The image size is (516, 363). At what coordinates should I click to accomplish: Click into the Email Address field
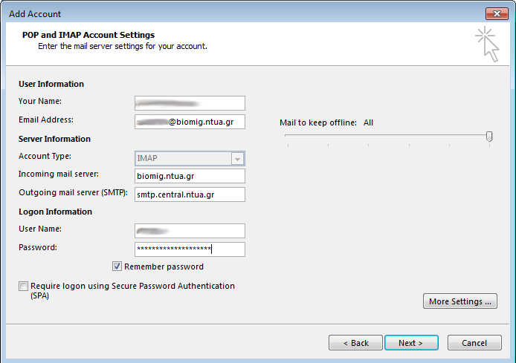point(190,122)
